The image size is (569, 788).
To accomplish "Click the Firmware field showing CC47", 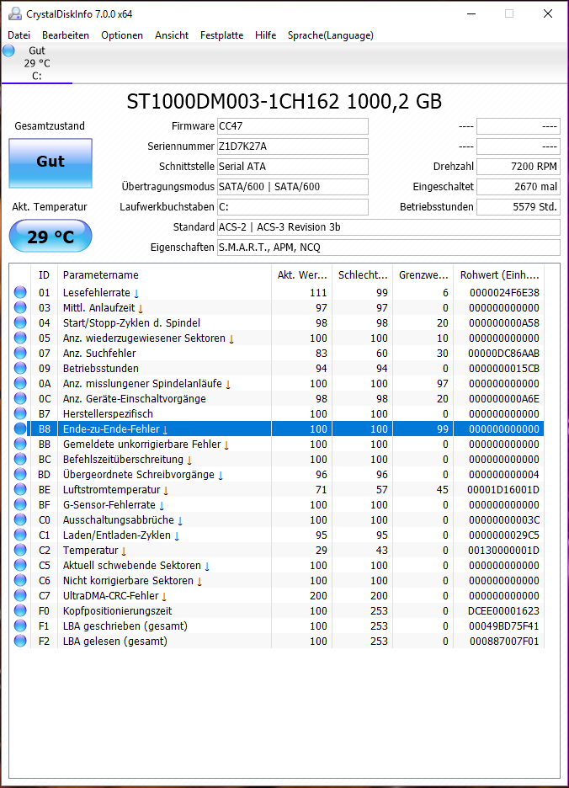I will click(x=292, y=126).
